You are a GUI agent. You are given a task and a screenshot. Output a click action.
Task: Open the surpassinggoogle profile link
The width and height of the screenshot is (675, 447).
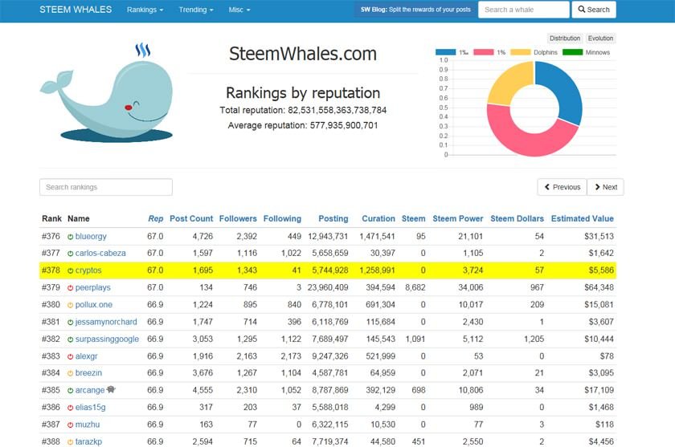click(107, 339)
